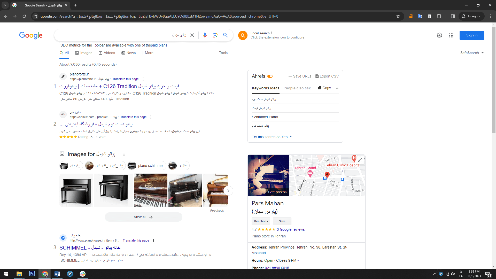Image resolution: width=496 pixels, height=279 pixels.
Task: Click the Google Translate extension icon
Action: 420,16
